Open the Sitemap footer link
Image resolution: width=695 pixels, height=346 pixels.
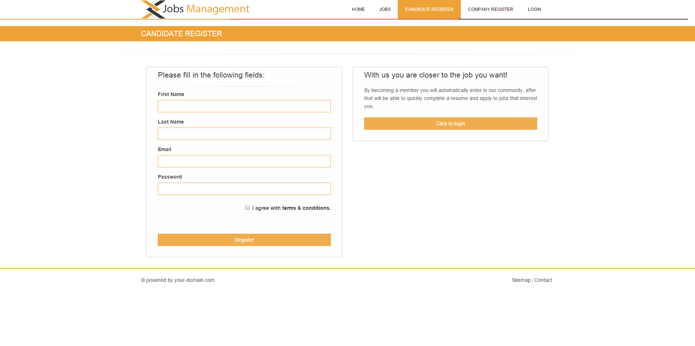click(521, 280)
